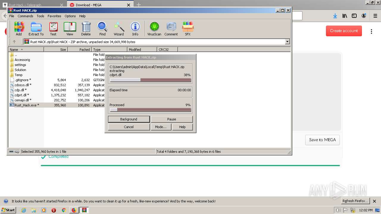The image size is (381, 214).
Task: Sort by the Packed column header
Action: point(80,50)
